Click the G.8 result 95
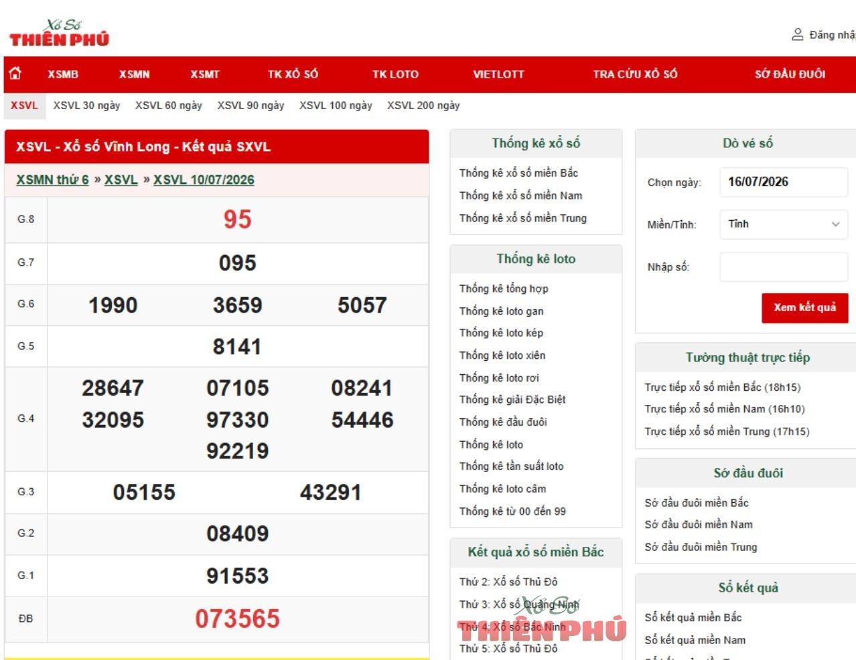Screen dimensions: 856x660 [238, 220]
